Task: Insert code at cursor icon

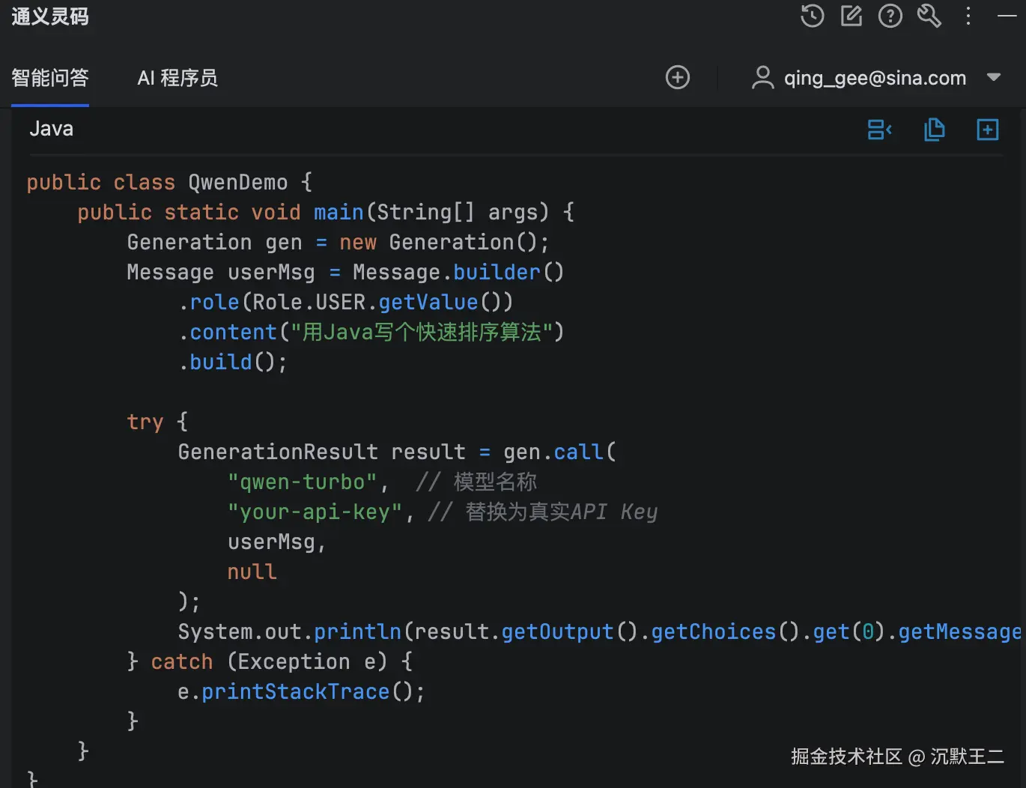Action: (880, 130)
